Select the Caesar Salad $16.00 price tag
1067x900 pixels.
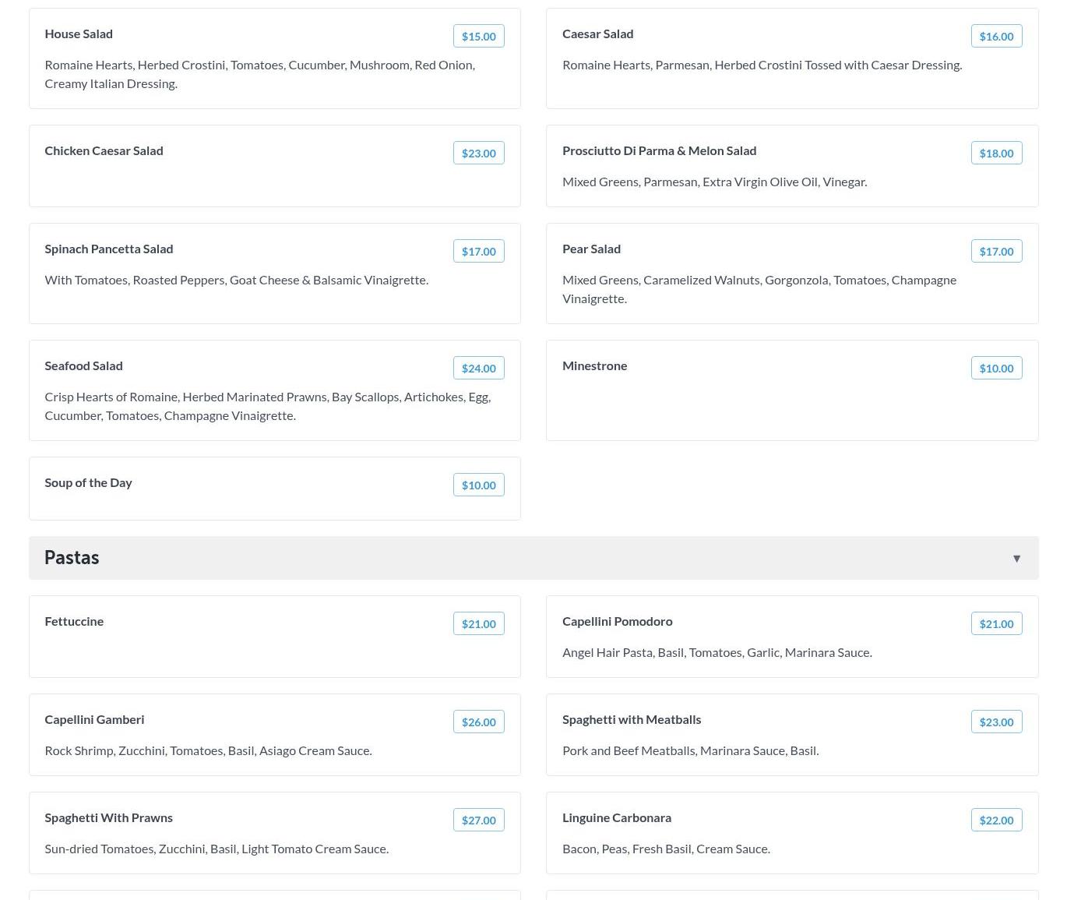click(x=996, y=37)
